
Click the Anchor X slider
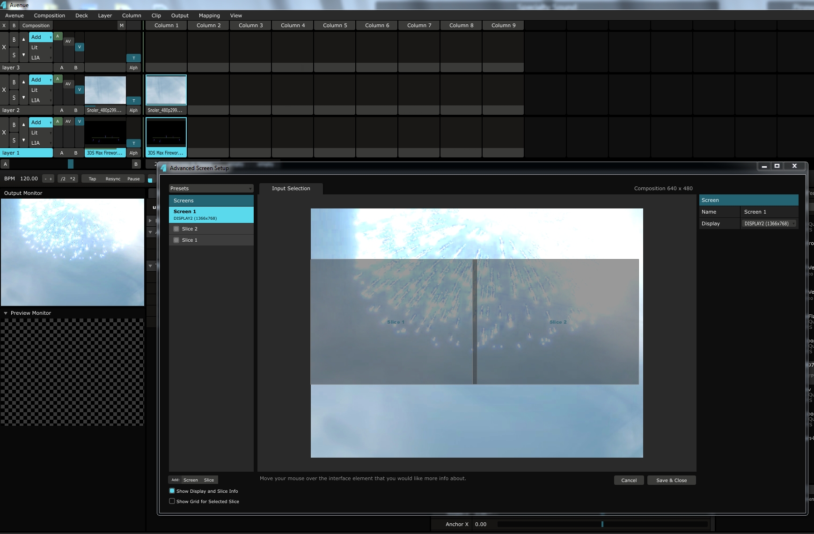pos(602,524)
